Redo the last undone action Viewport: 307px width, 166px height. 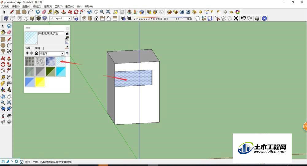(x=250, y=18)
